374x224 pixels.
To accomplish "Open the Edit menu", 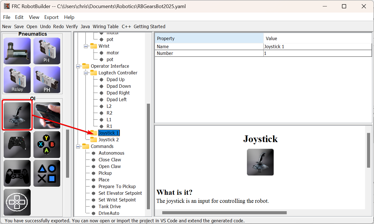I will point(19,17).
